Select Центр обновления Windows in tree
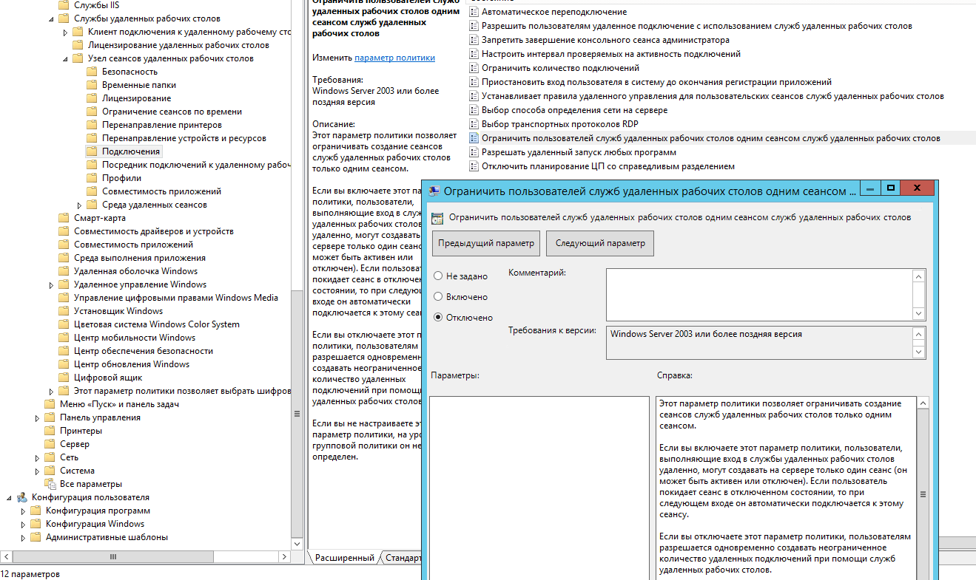The width and height of the screenshot is (976, 580). tap(132, 364)
